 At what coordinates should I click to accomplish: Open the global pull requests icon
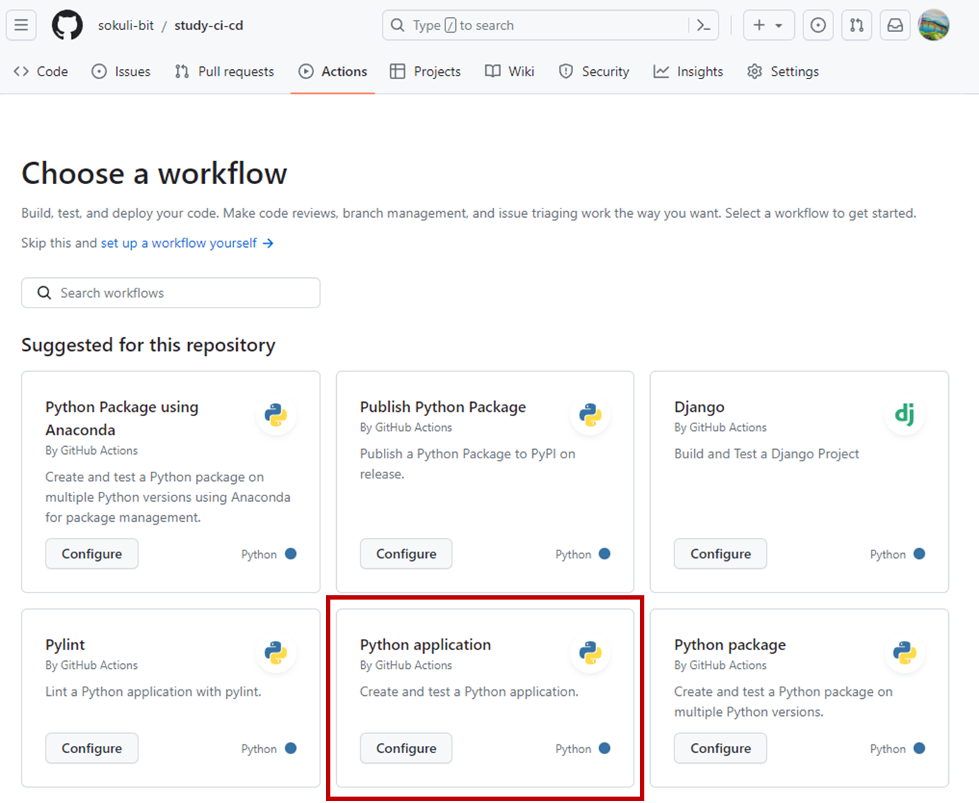click(857, 25)
